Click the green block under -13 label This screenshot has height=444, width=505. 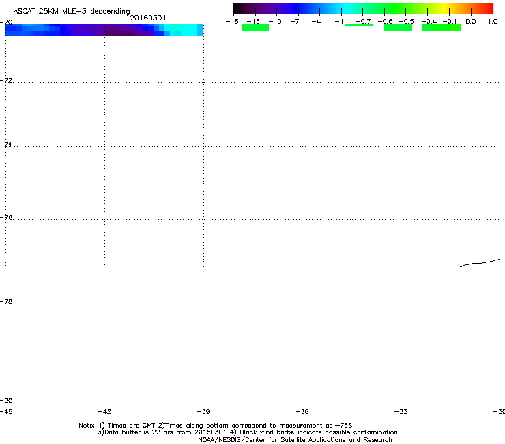(255, 27)
